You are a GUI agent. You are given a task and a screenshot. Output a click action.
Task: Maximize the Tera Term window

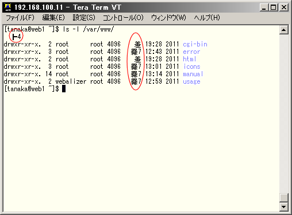[x=274, y=7]
